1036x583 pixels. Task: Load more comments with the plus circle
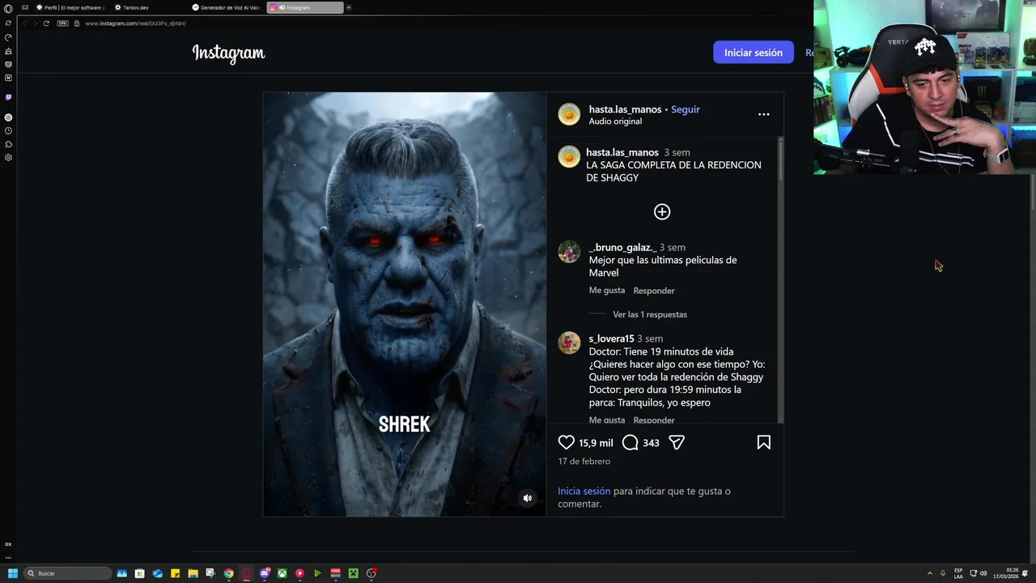pos(662,212)
